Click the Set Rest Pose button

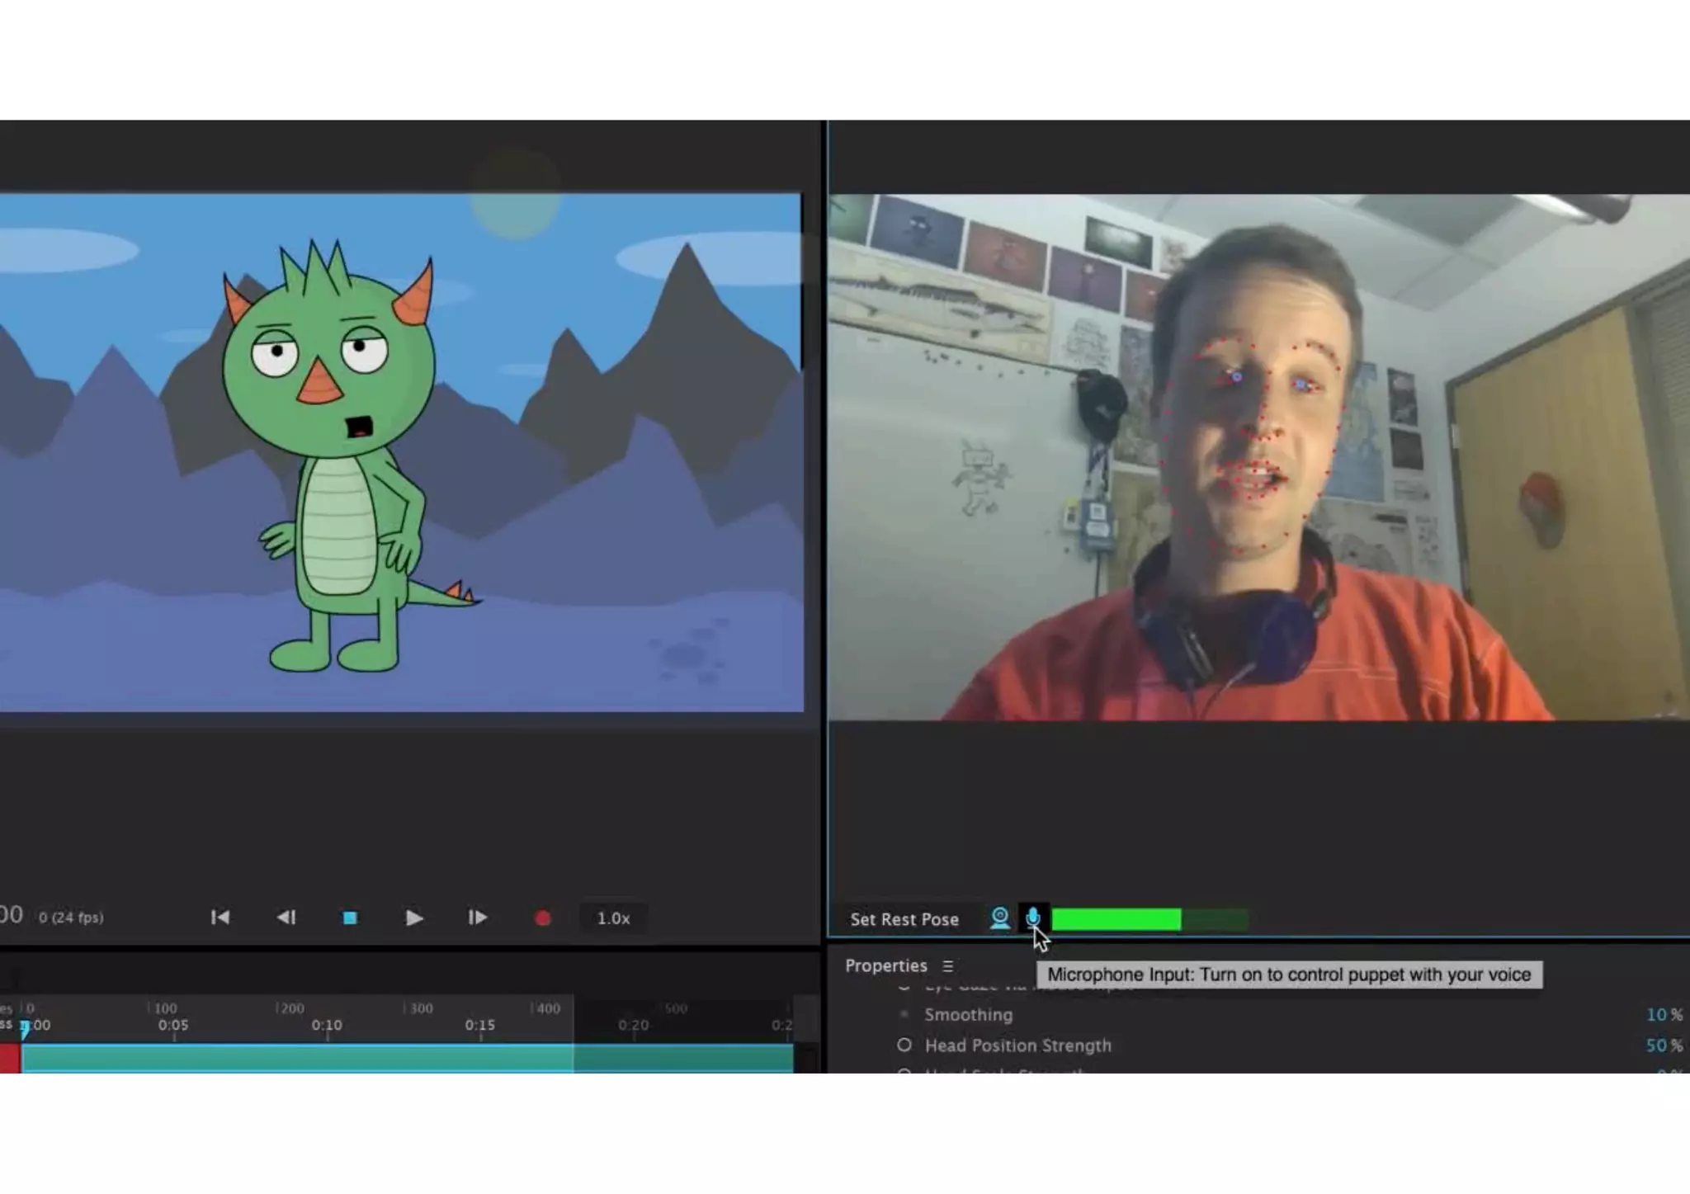904,919
